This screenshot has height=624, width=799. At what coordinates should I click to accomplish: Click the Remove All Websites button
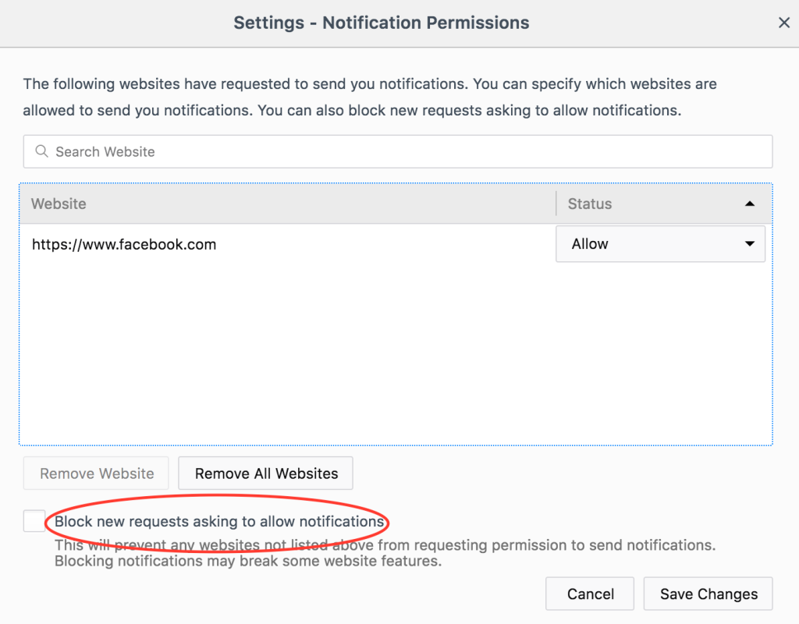265,473
